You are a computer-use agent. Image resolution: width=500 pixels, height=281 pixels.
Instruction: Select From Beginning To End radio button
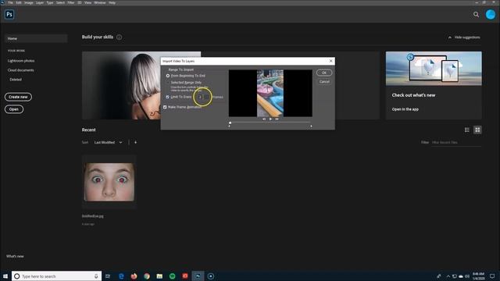[x=168, y=76]
